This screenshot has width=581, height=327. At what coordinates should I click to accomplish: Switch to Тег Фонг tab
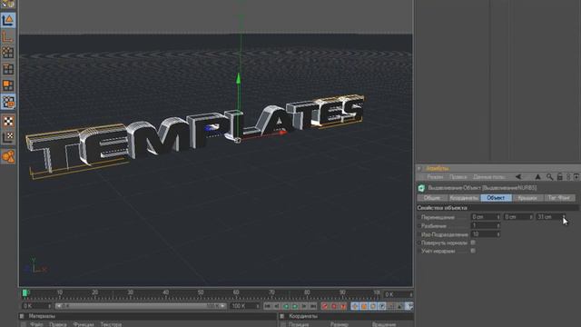point(559,198)
